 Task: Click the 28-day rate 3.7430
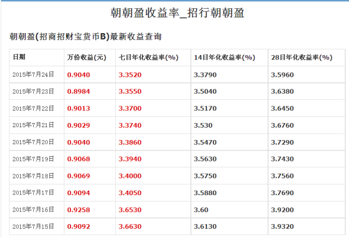(x=283, y=159)
